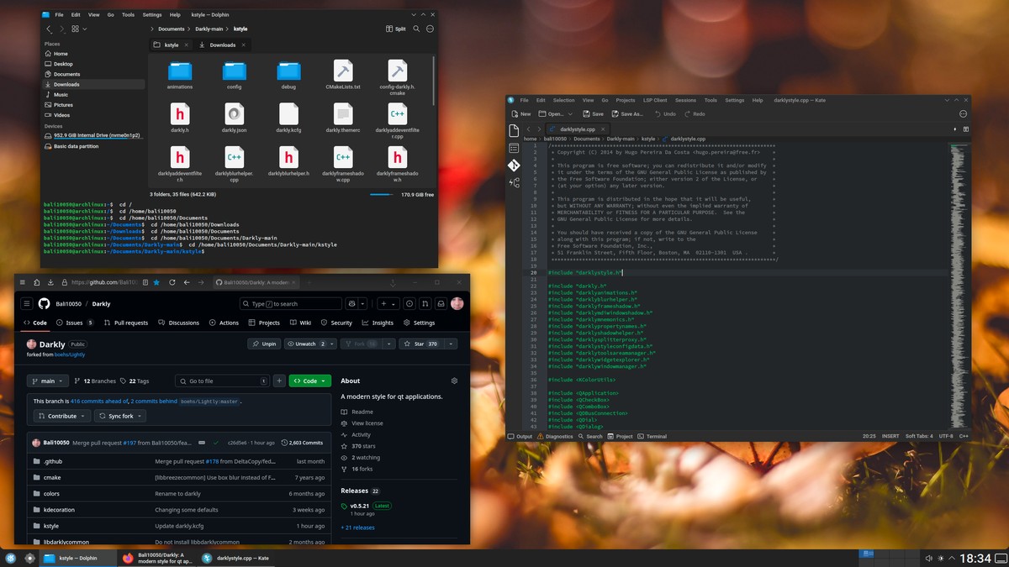Toggle the Firefox bookmark star for this page
Screen dimensions: 1009x567
coord(156,282)
